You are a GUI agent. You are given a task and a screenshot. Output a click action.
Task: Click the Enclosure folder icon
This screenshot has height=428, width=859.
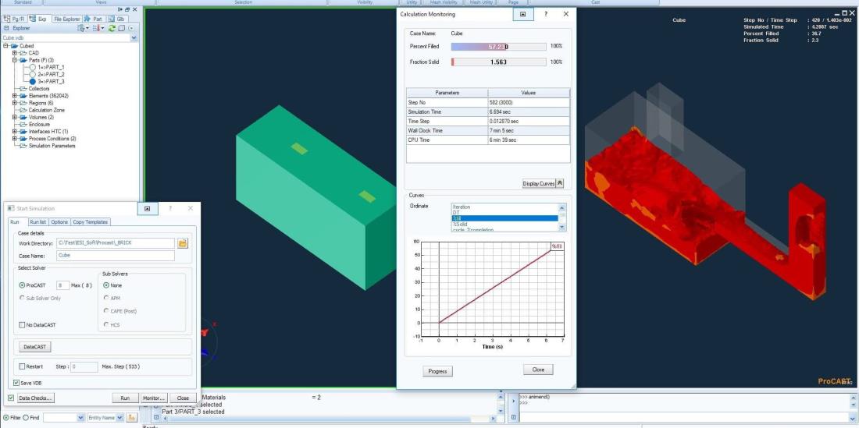(x=23, y=124)
